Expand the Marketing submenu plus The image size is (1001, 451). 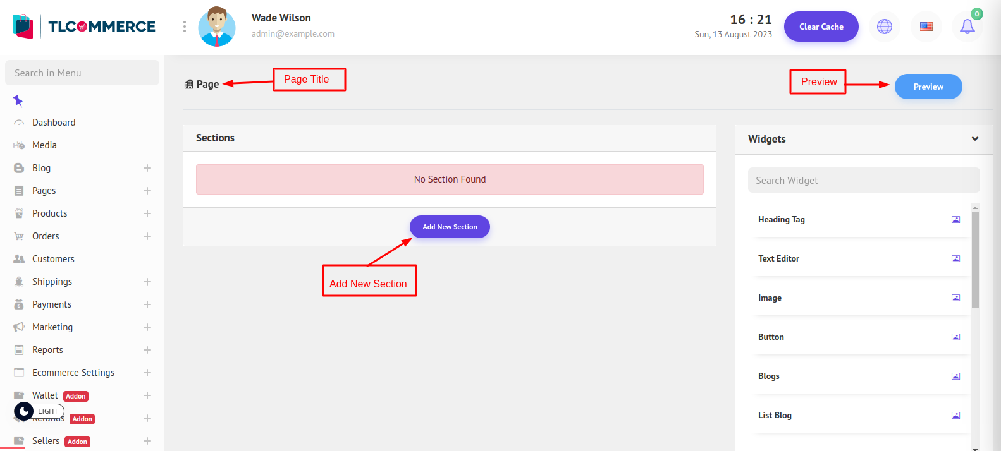(147, 327)
